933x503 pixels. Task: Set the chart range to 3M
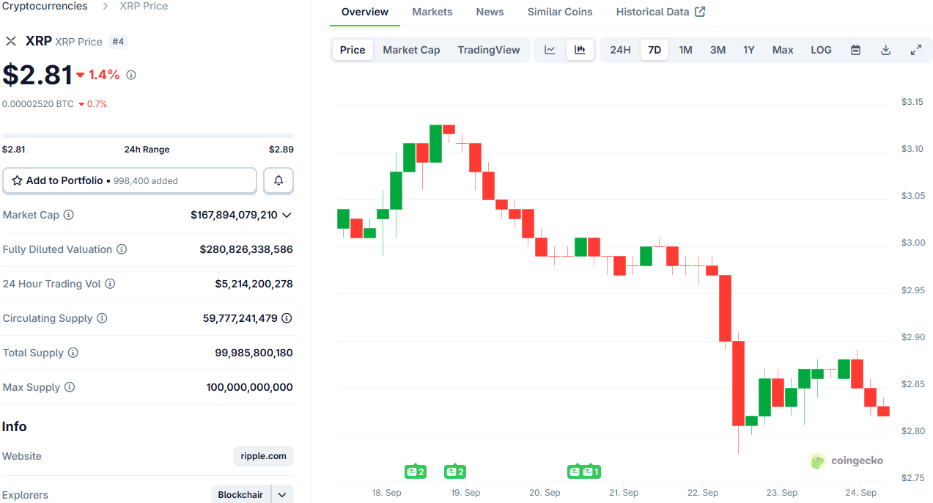pos(718,50)
